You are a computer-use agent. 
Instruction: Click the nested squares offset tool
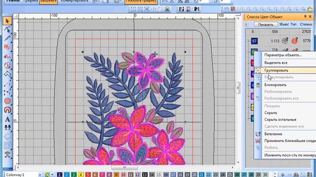[x=7, y=146]
